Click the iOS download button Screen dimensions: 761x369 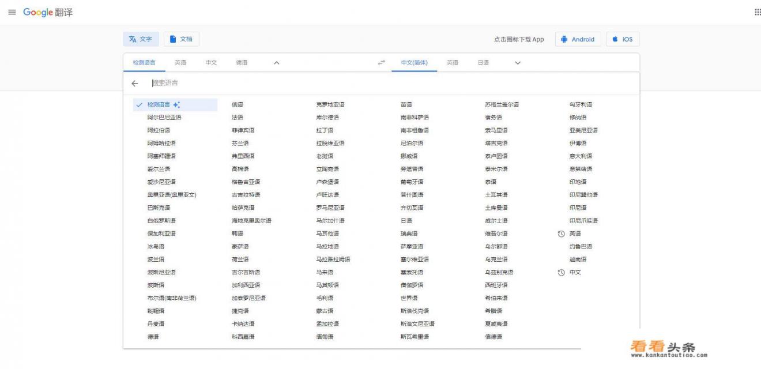[622, 39]
